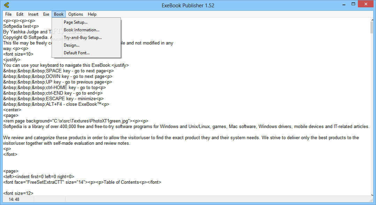Select Default Font... menu item

[x=86, y=53]
